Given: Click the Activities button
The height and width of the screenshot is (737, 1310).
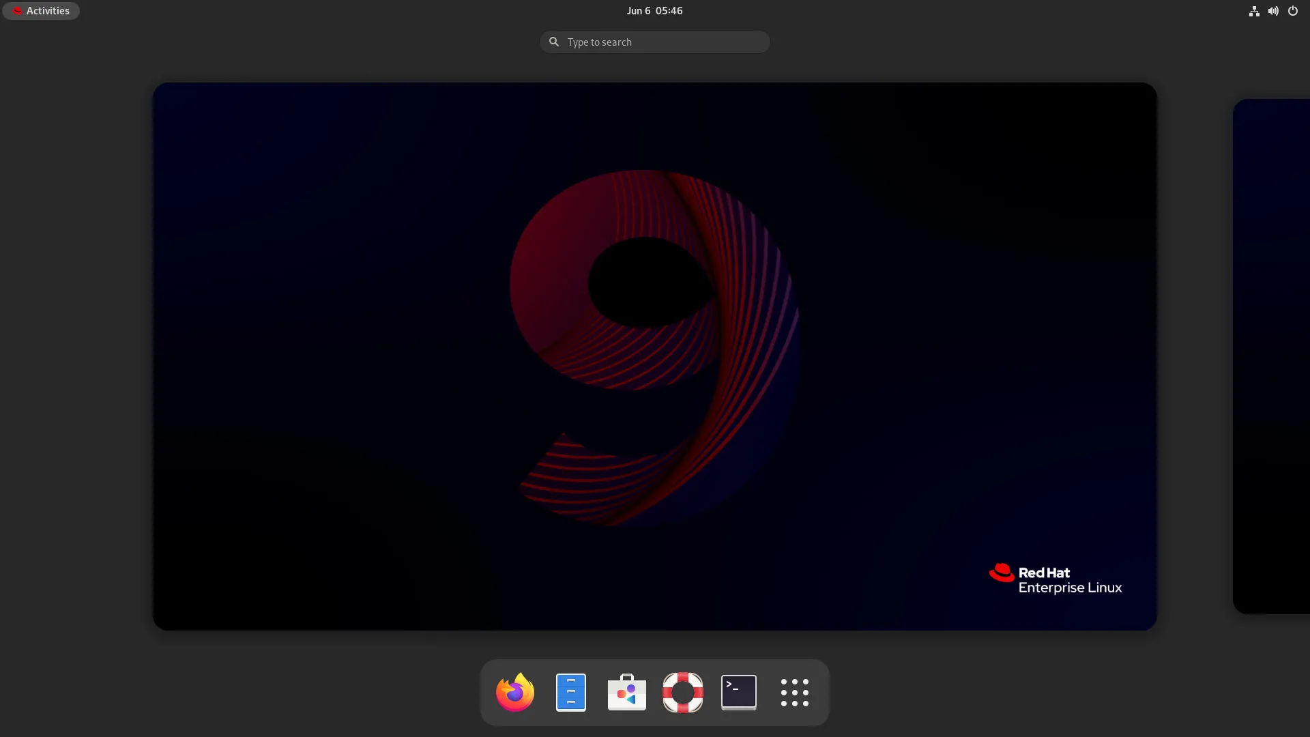Looking at the screenshot, I should [48, 11].
